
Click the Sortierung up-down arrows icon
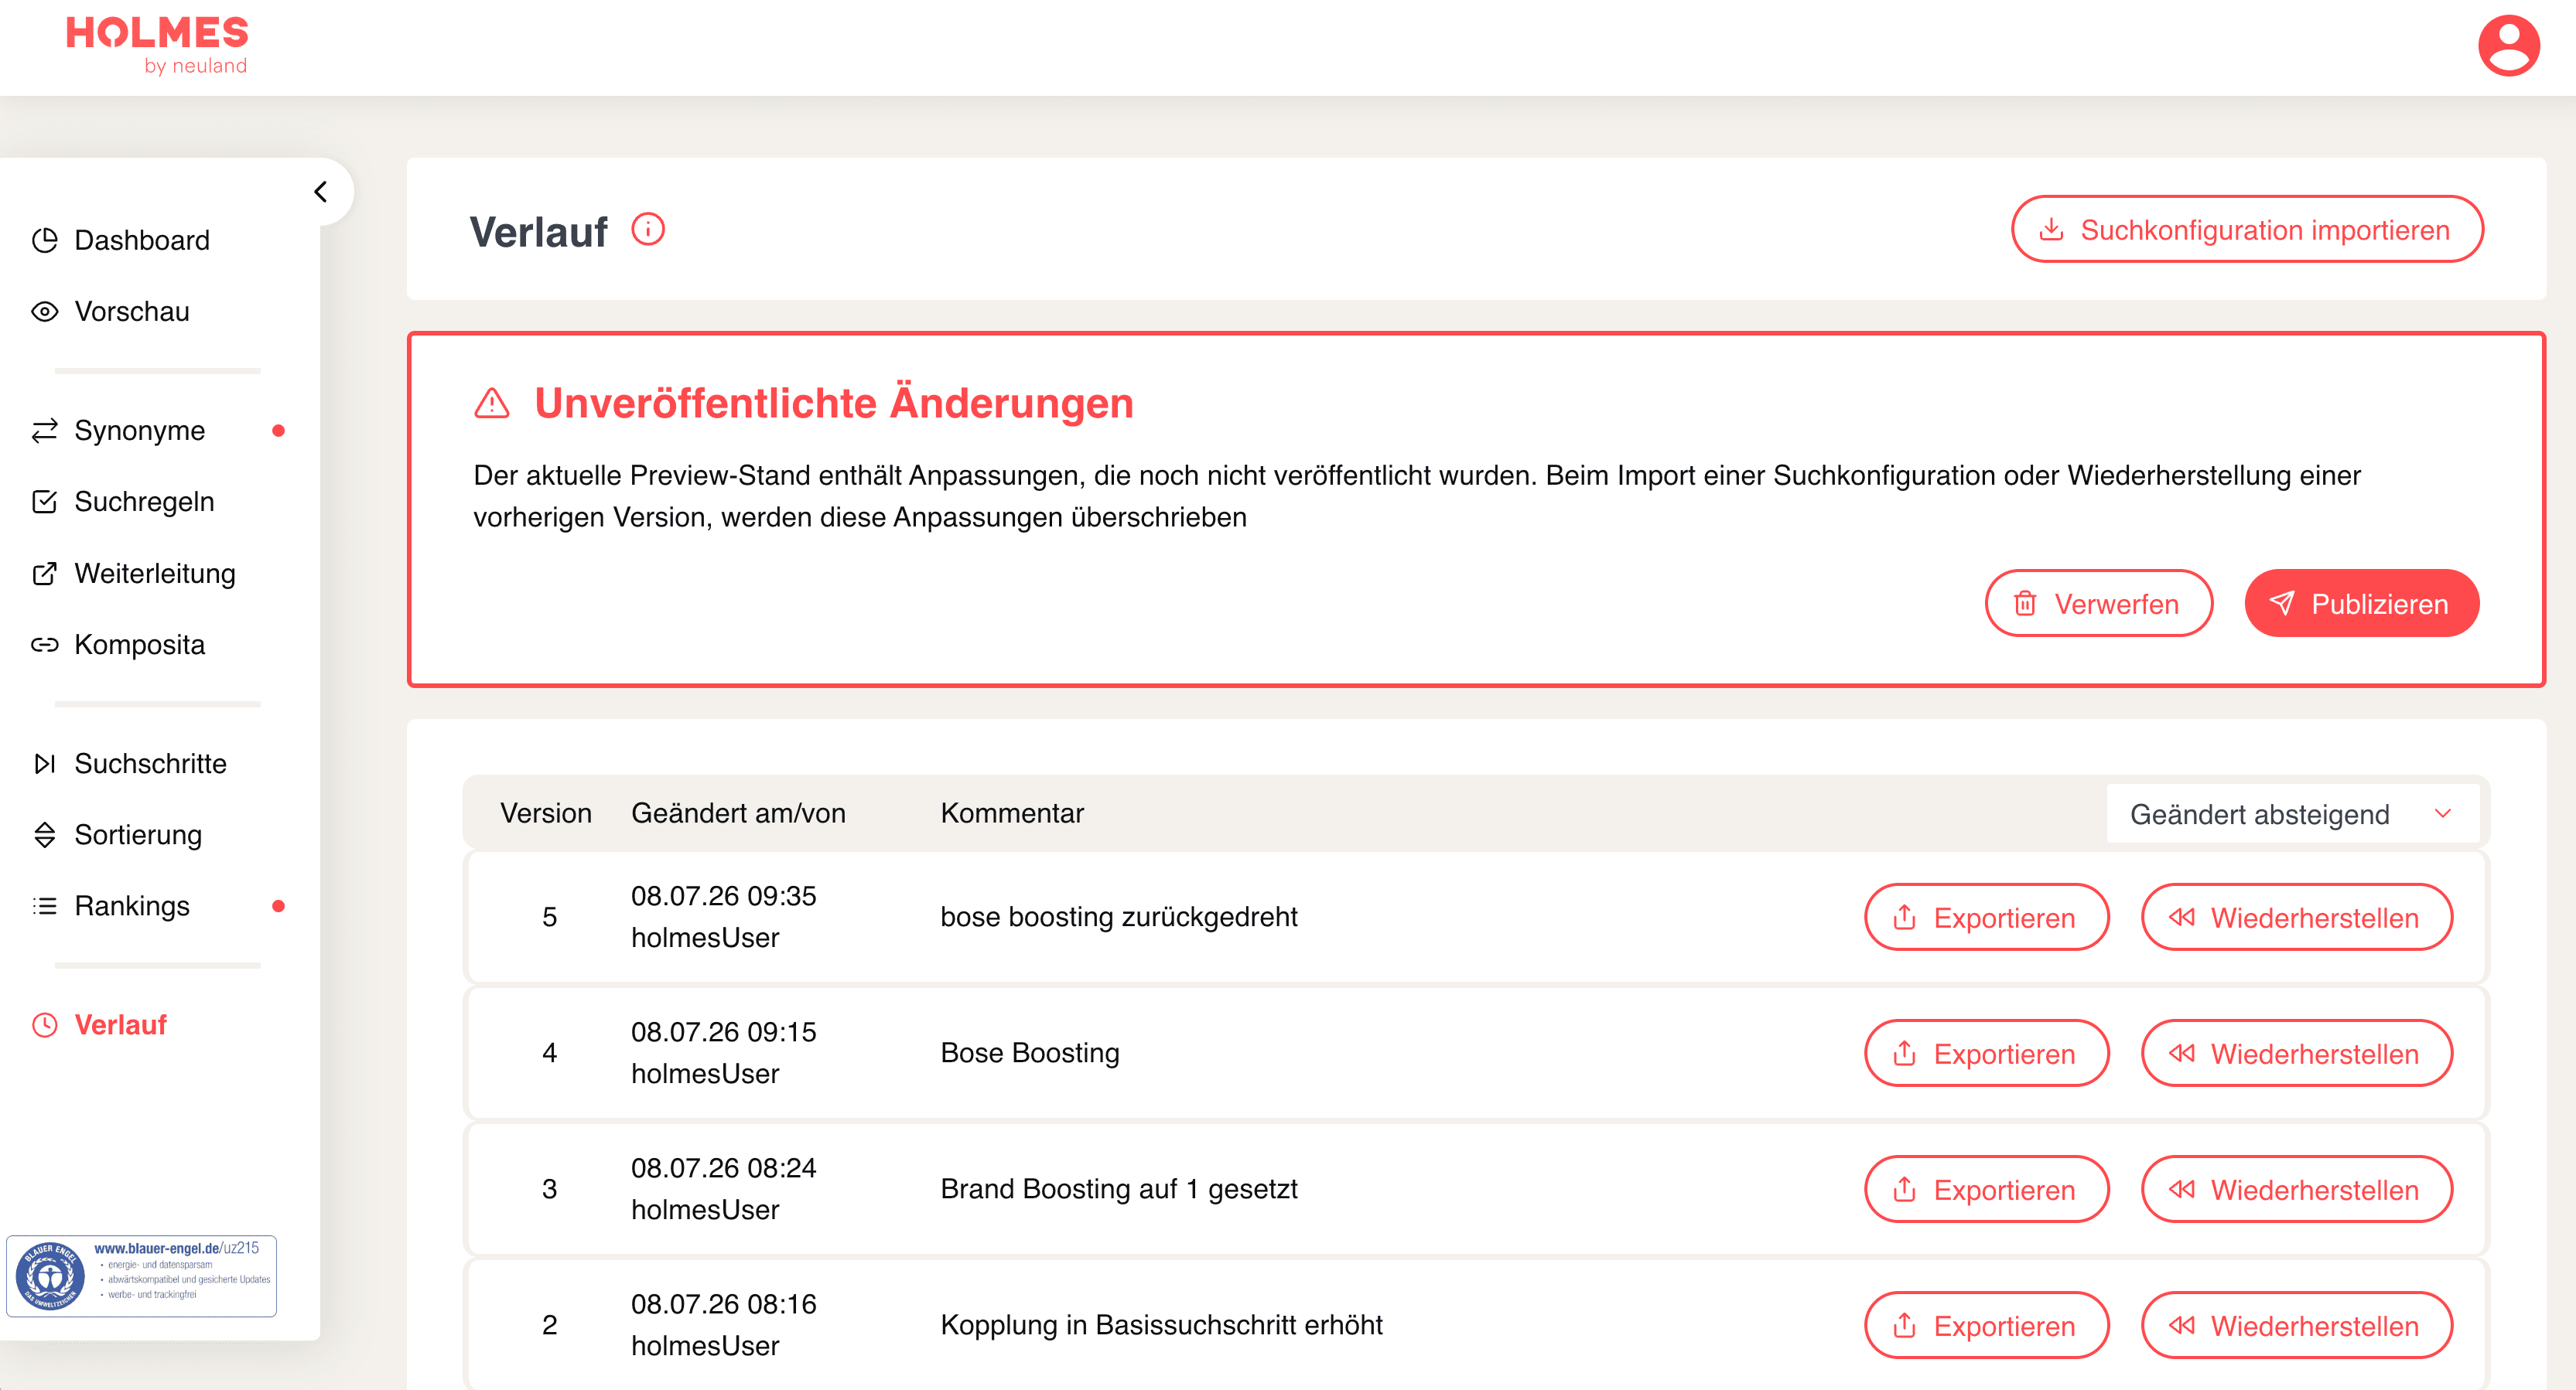pyautogui.click(x=45, y=834)
